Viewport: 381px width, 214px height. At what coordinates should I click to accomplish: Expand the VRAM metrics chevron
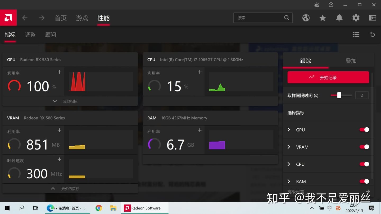[x=289, y=147]
